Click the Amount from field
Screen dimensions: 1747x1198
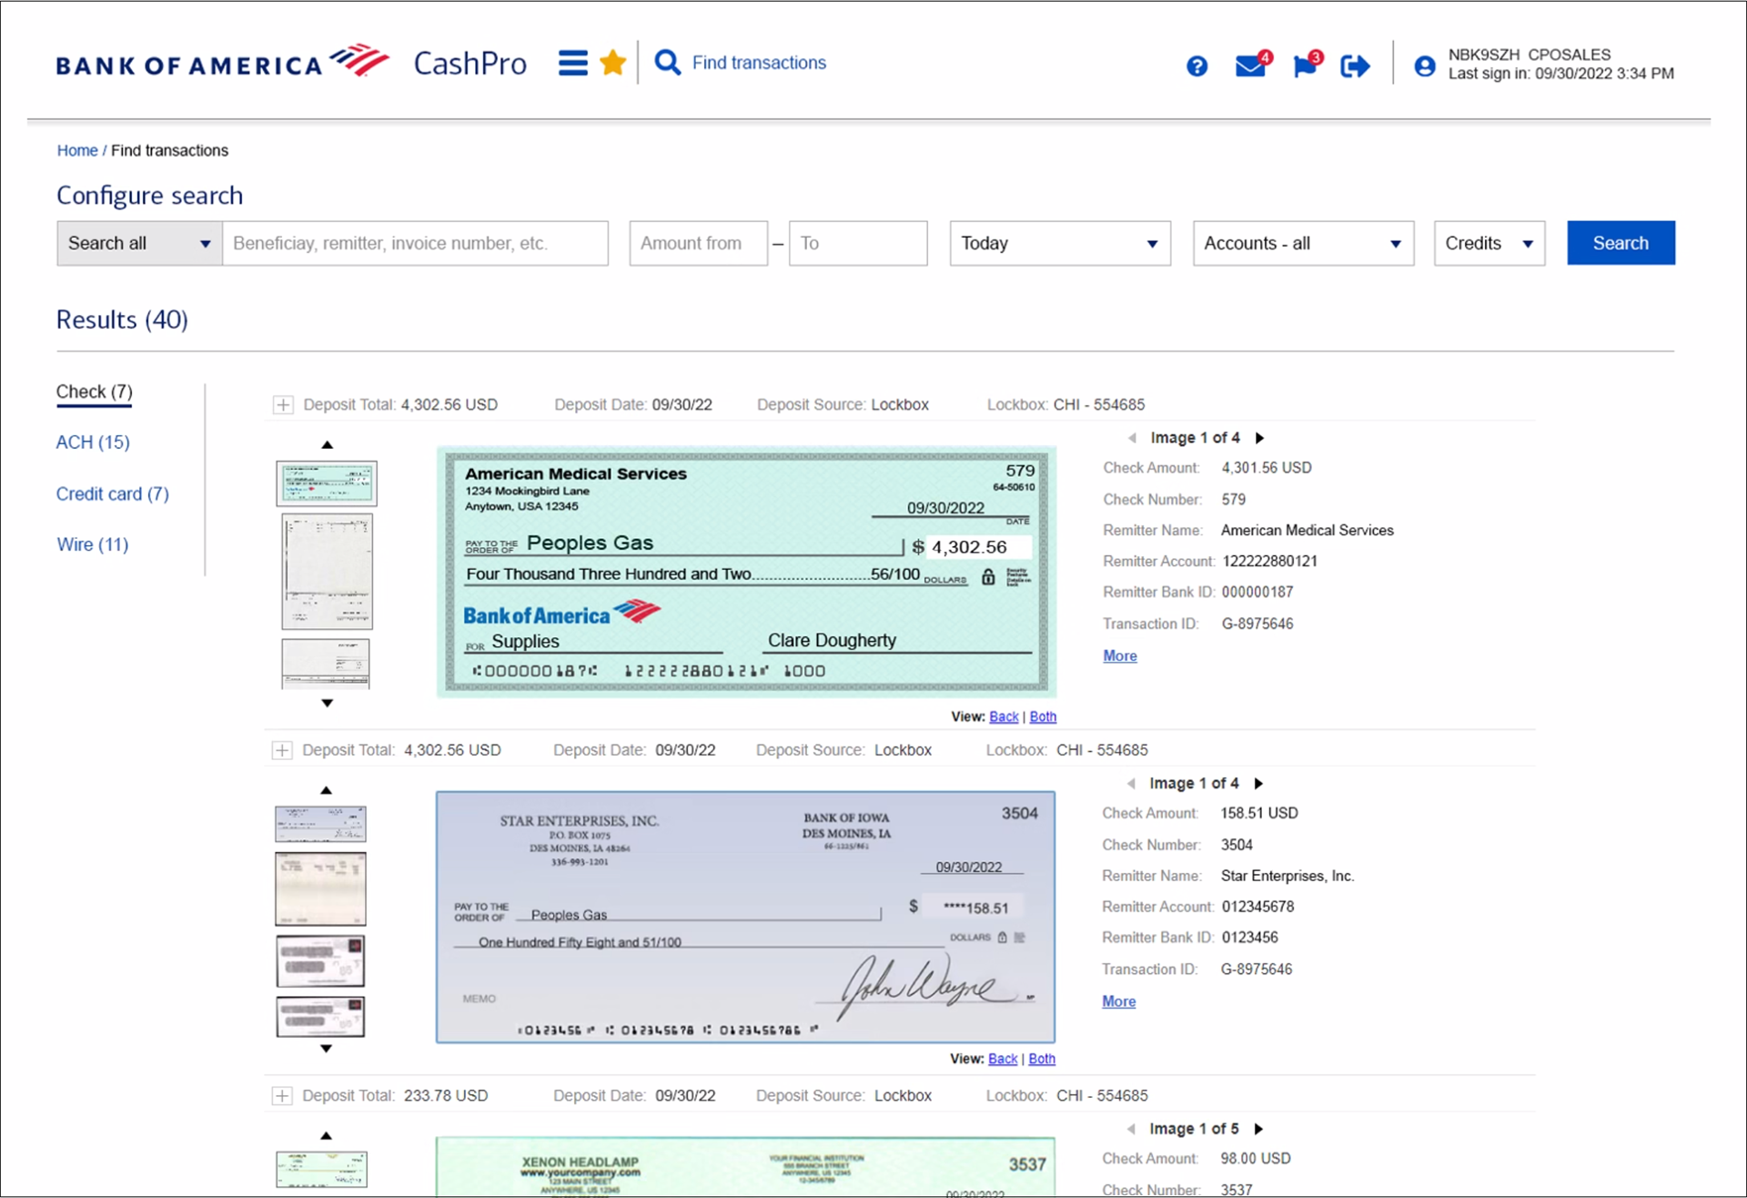click(699, 243)
